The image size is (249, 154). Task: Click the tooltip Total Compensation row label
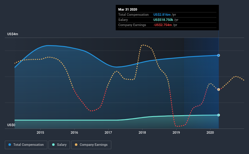(x=133, y=15)
